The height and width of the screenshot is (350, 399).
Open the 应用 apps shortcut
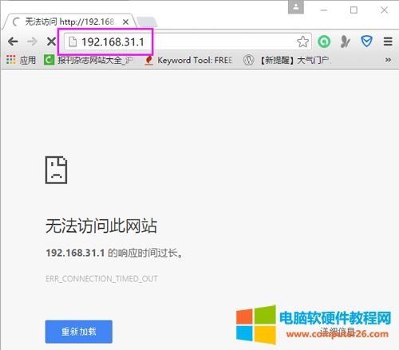21,60
